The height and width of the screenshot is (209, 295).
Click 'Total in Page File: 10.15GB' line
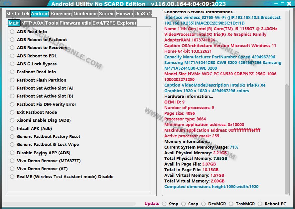[191, 170]
